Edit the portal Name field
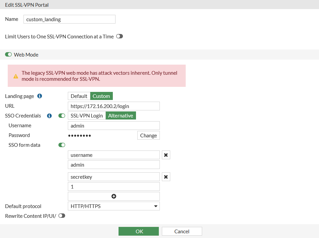This screenshot has height=238, width=319. point(69,19)
